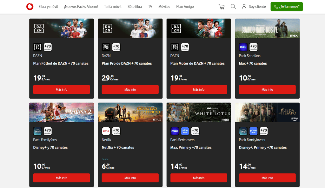The height and width of the screenshot is (188, 325).
Task: Click the Vodafone logo
Action: click(30, 7)
